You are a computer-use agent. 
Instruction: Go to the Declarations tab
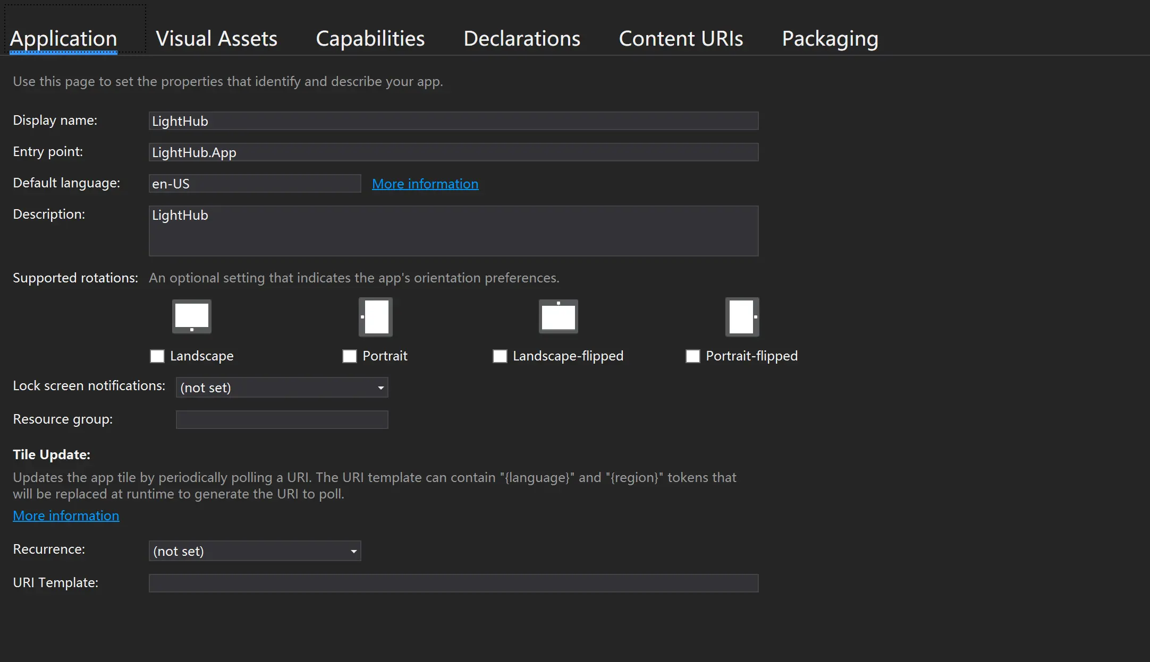pos(521,39)
